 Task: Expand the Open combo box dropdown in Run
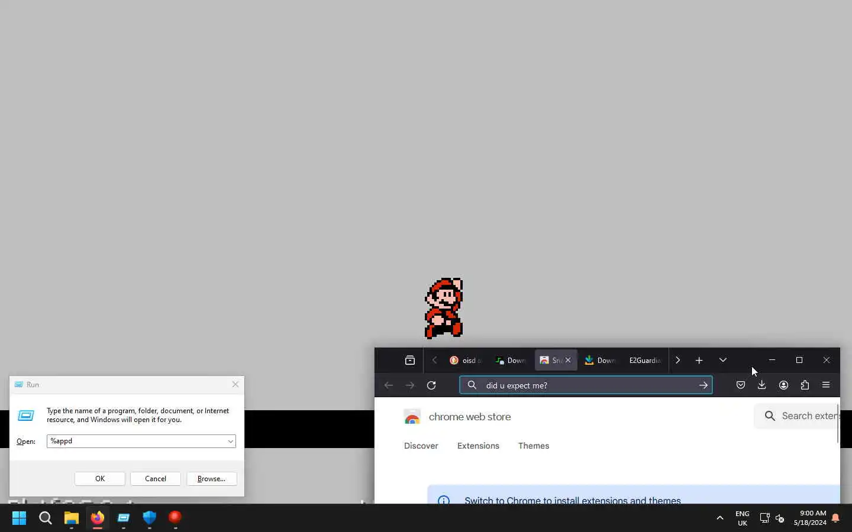point(230,441)
